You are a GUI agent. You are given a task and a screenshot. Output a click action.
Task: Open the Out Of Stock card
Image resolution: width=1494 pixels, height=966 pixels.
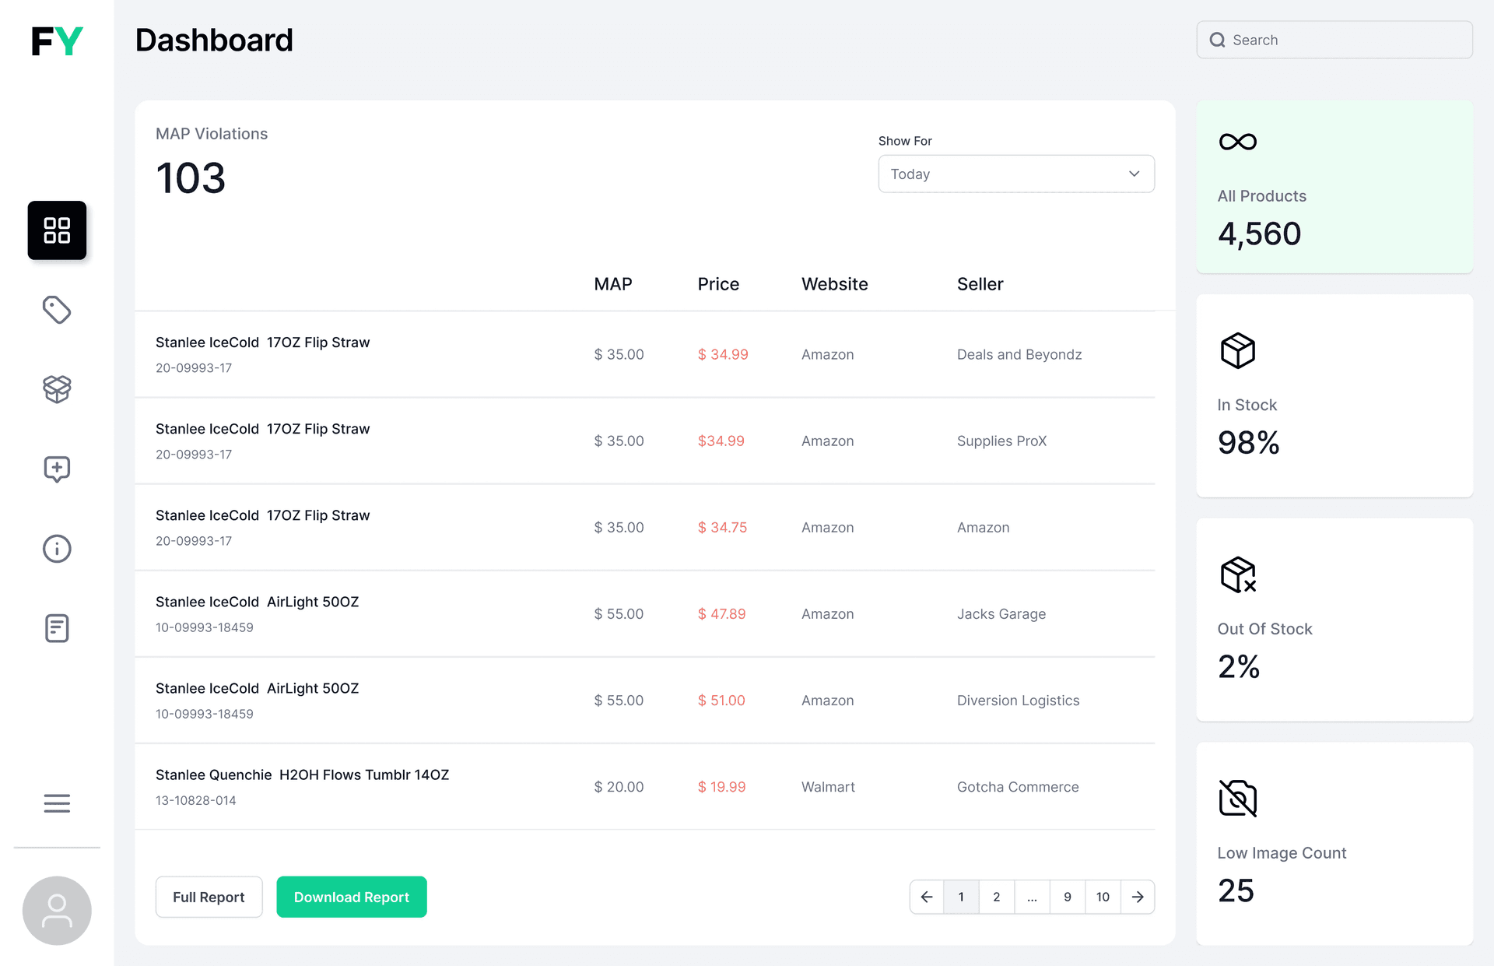[1334, 620]
